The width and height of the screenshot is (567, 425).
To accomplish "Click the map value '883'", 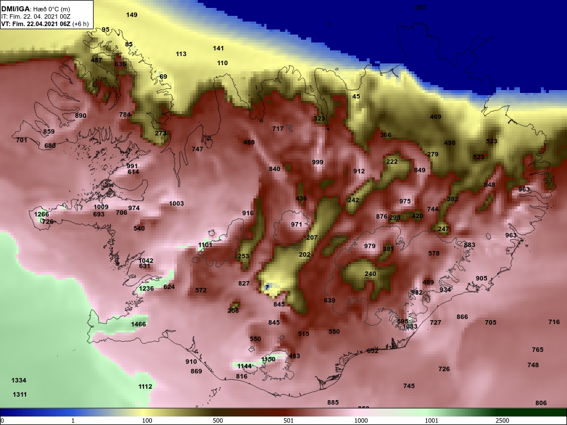I will point(469,245).
